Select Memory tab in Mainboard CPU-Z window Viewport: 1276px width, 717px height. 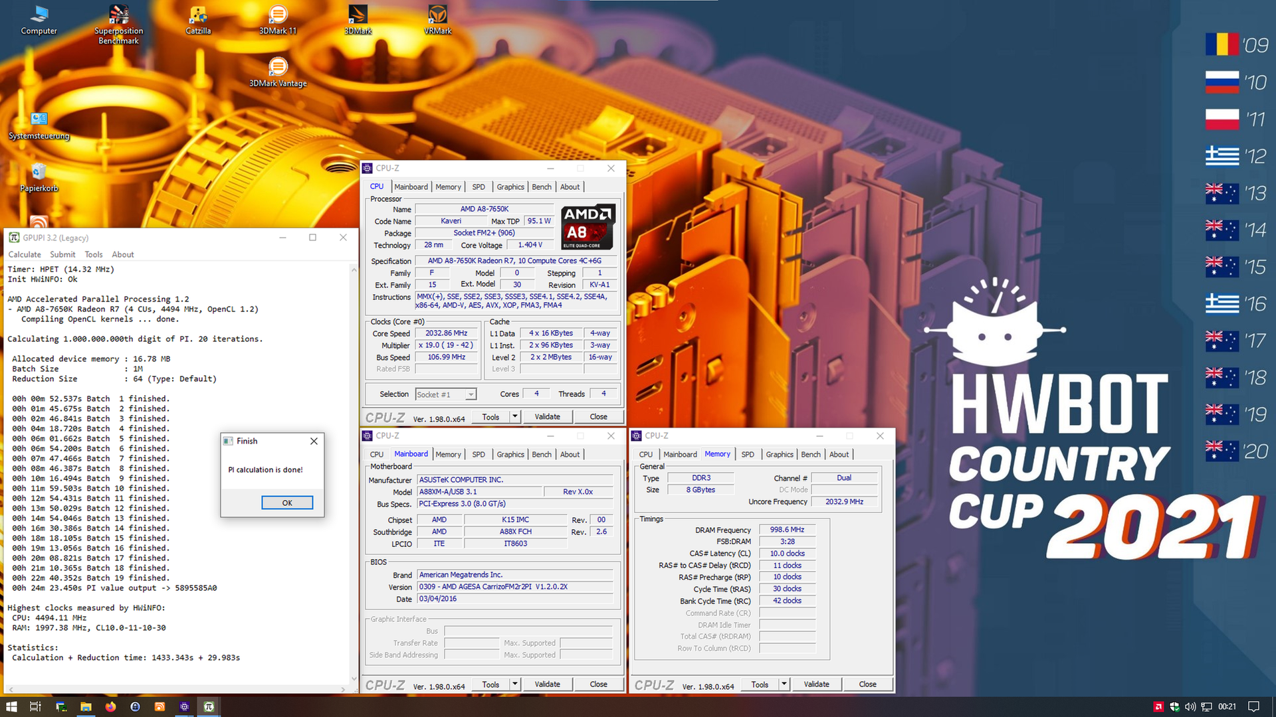coord(448,454)
